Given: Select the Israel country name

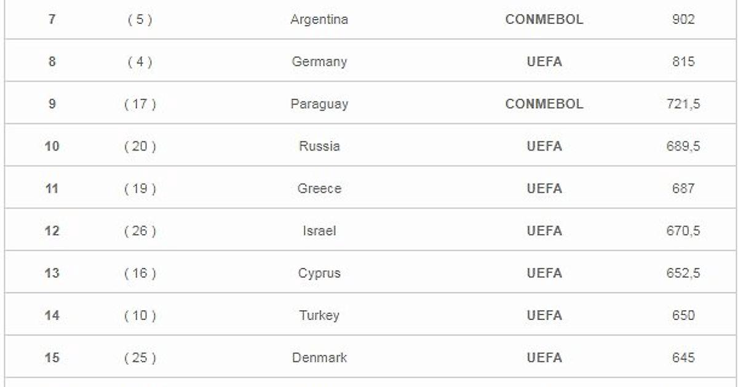Looking at the screenshot, I should point(319,231).
